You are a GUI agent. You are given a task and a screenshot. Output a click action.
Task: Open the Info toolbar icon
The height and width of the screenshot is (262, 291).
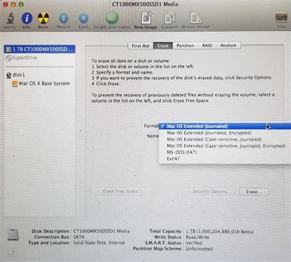[x=27, y=18]
